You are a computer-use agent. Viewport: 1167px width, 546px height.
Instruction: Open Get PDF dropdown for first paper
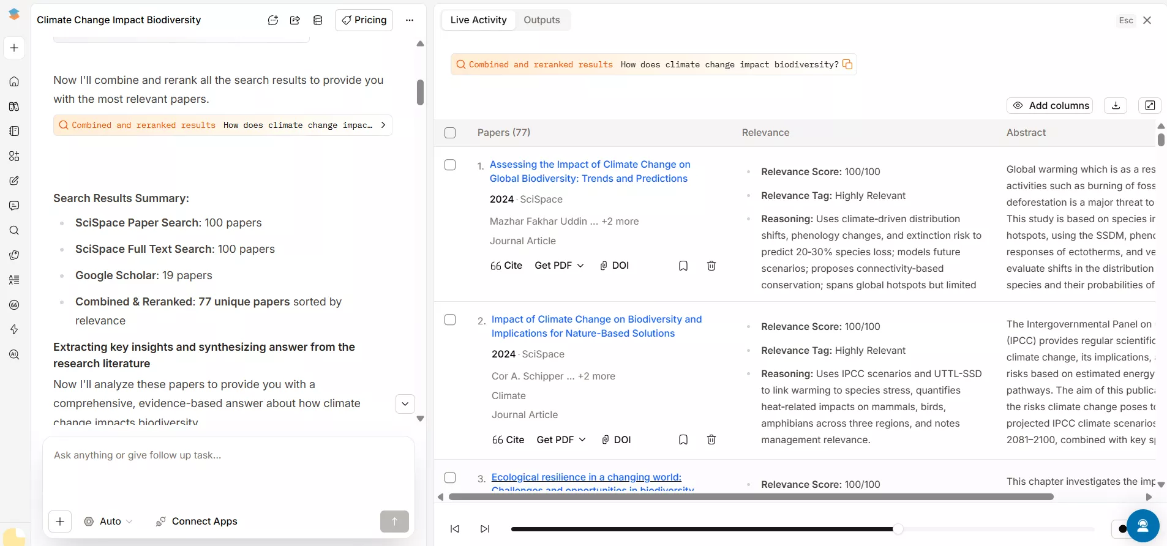[x=559, y=266]
